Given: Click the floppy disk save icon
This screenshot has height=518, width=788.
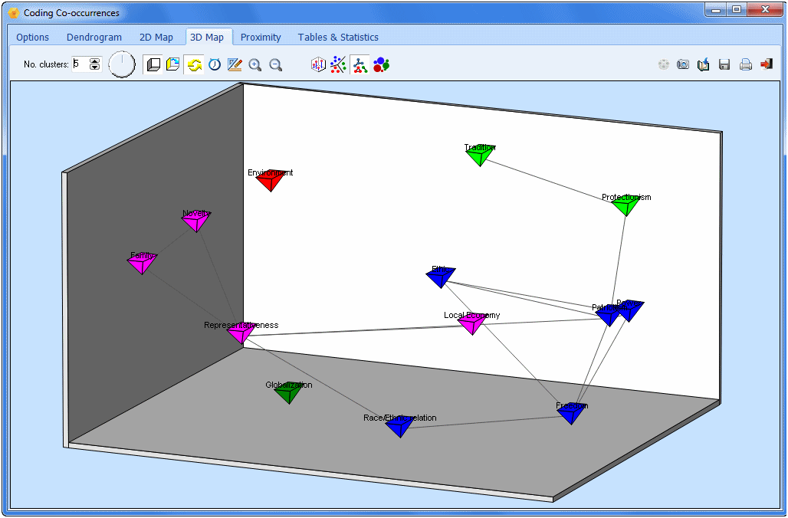Looking at the screenshot, I should pos(724,65).
